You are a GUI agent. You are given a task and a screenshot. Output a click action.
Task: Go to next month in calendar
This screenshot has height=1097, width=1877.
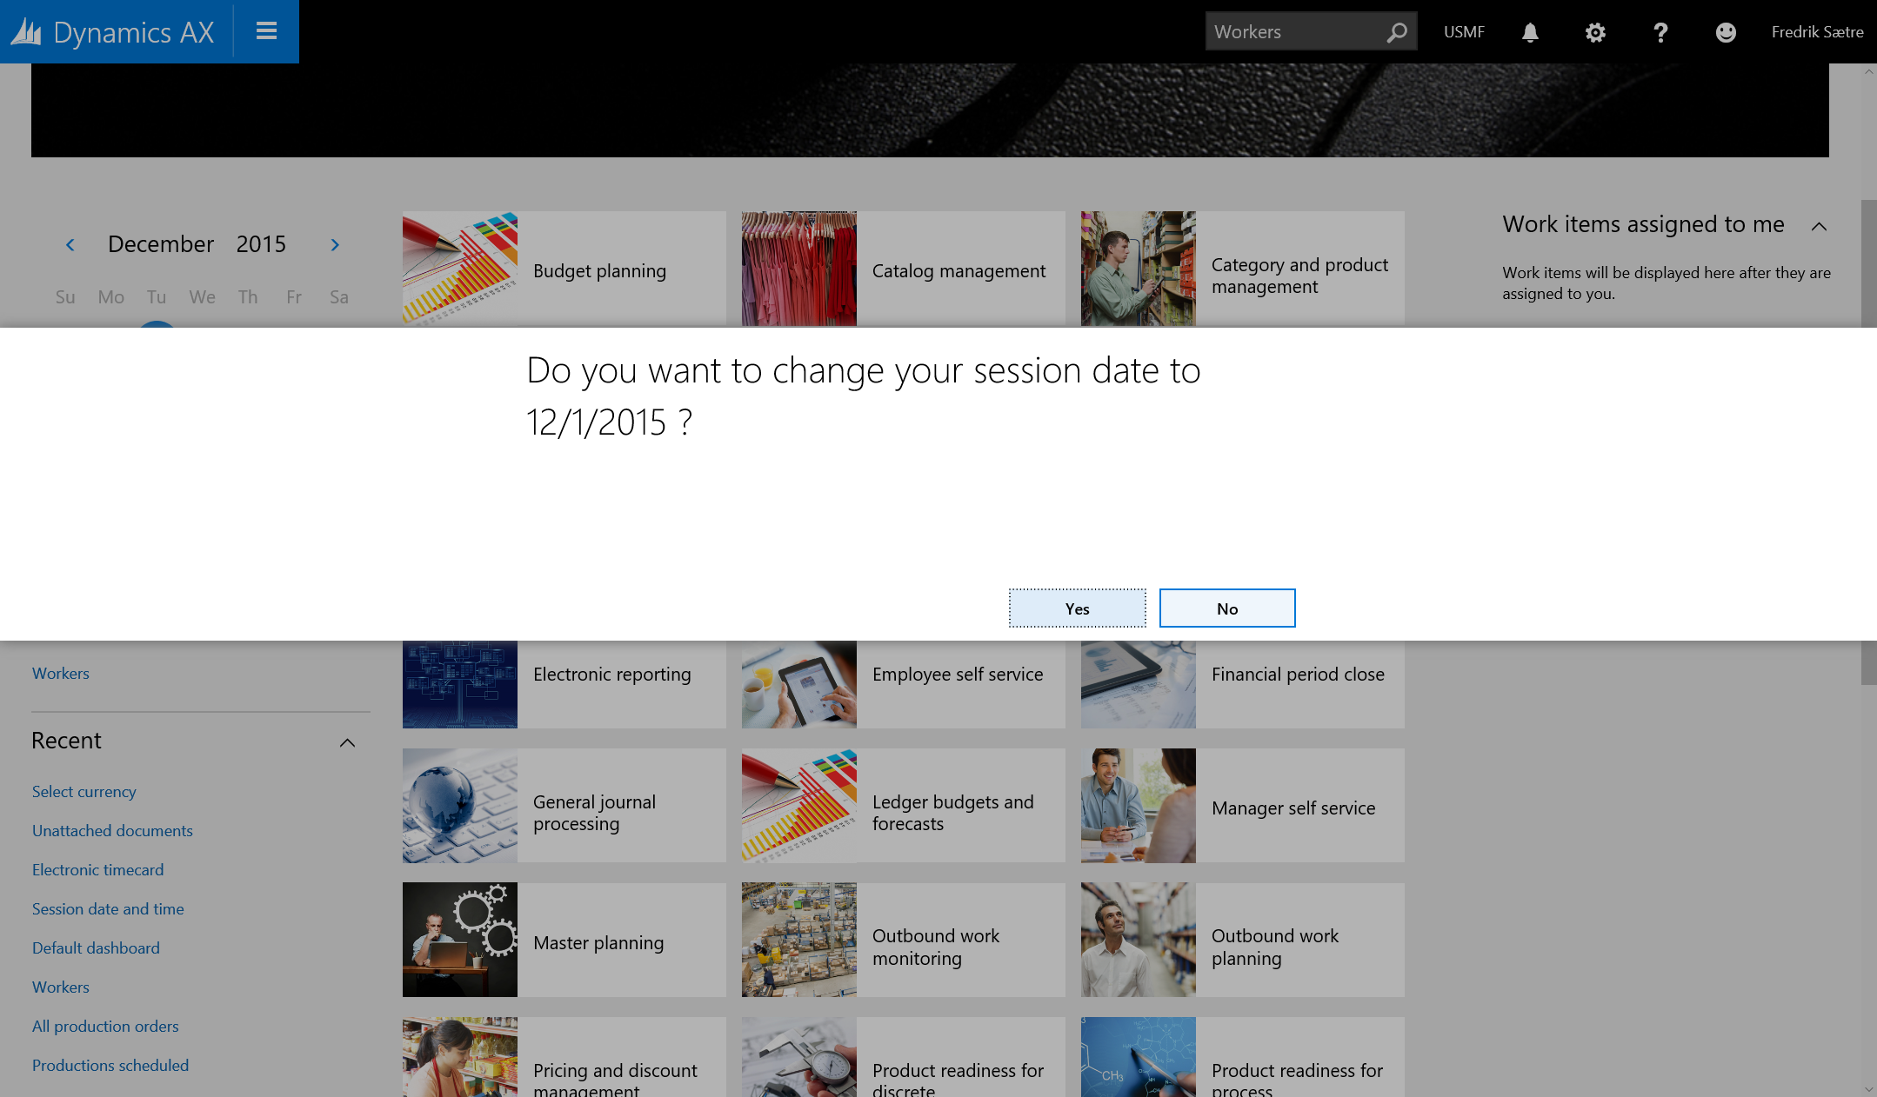[x=335, y=245]
